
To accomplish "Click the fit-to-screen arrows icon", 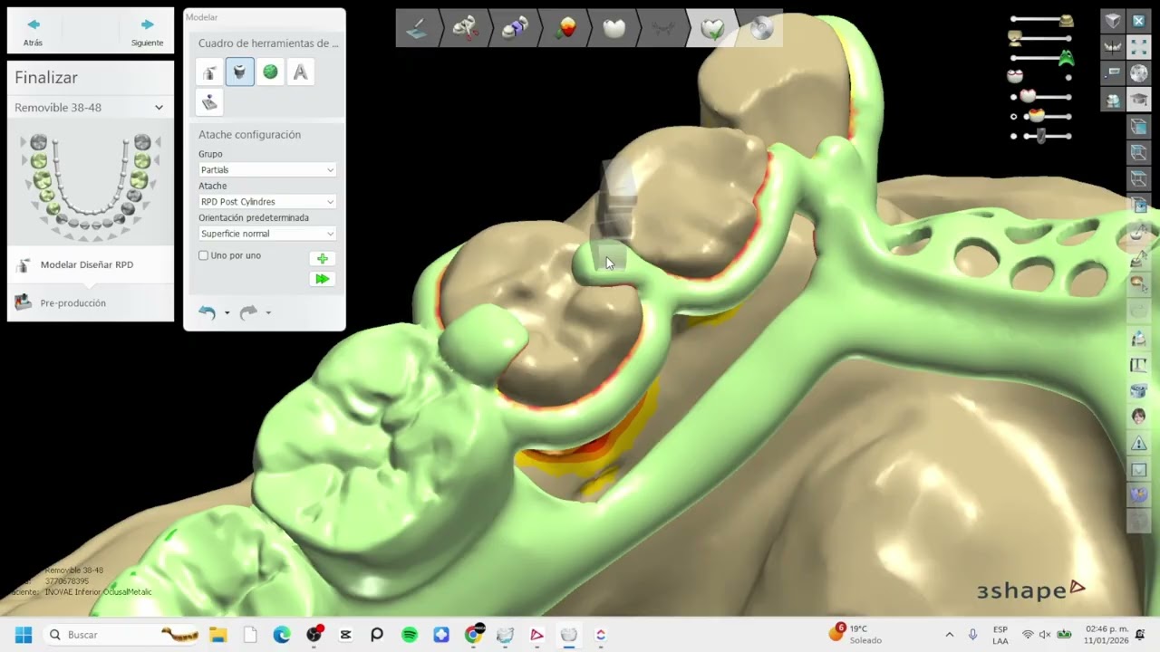I will coord(1139,46).
